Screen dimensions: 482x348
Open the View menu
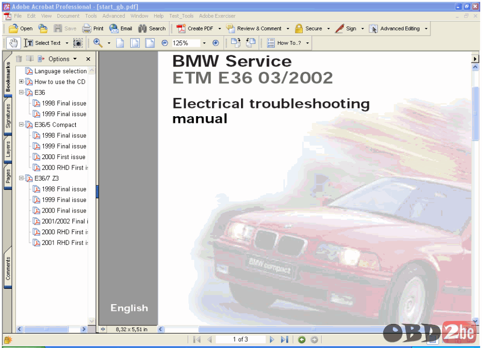[x=46, y=16]
